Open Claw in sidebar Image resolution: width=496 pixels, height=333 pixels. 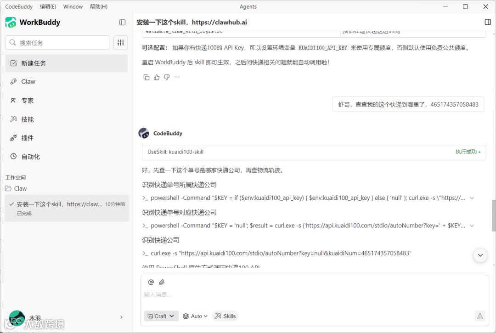(67, 82)
